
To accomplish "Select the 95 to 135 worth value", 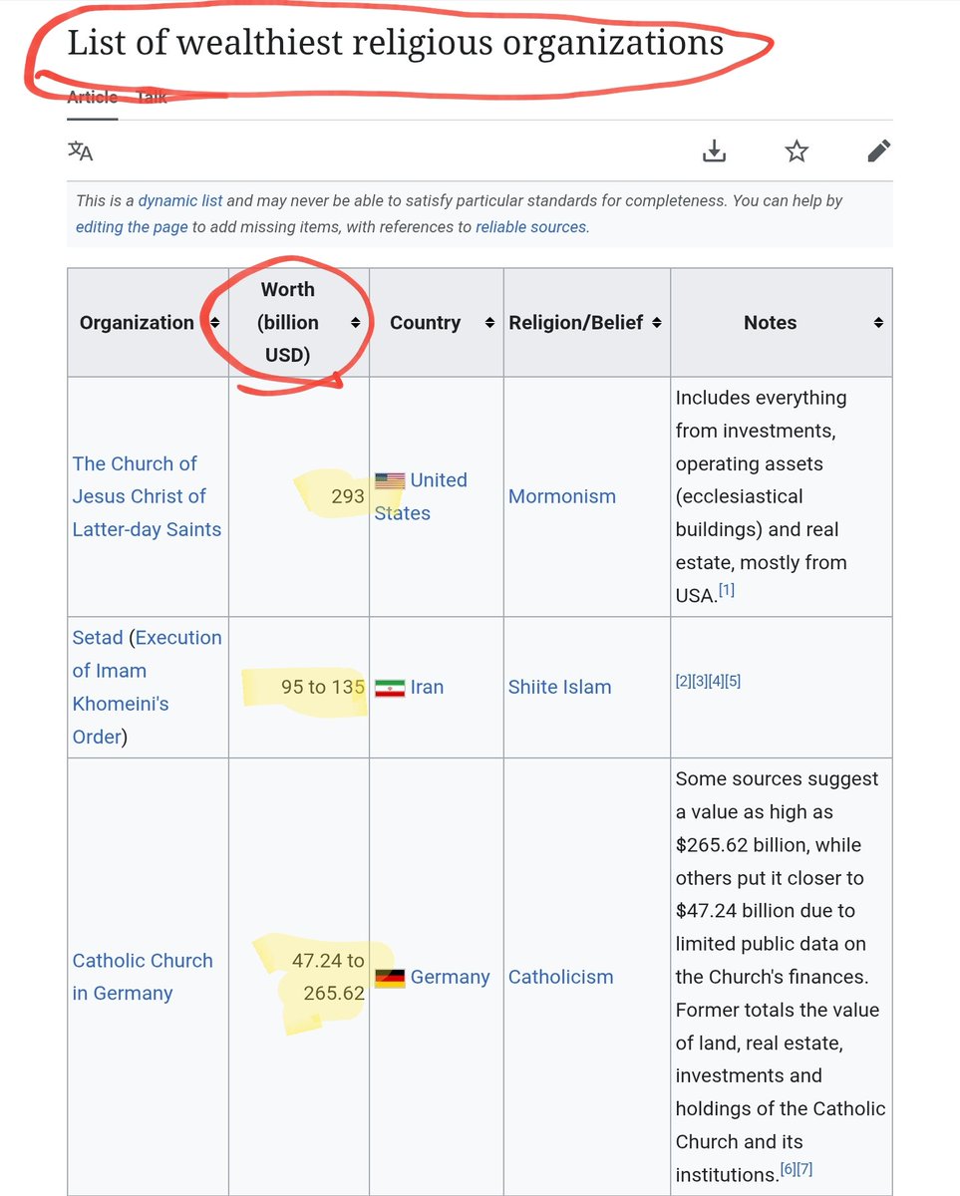I will tap(323, 687).
